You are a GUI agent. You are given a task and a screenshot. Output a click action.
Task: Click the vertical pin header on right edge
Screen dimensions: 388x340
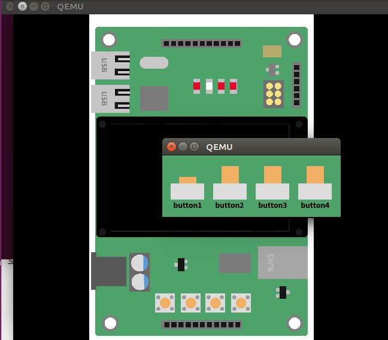[297, 85]
